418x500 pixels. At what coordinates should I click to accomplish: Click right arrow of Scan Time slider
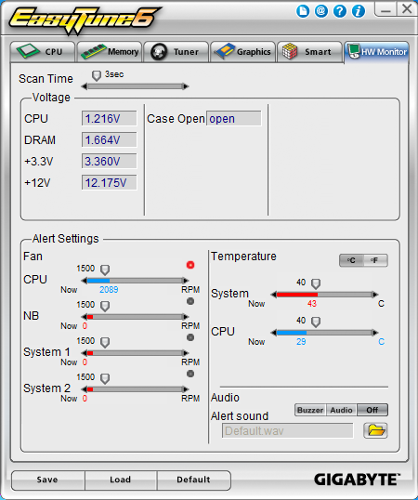[186, 86]
